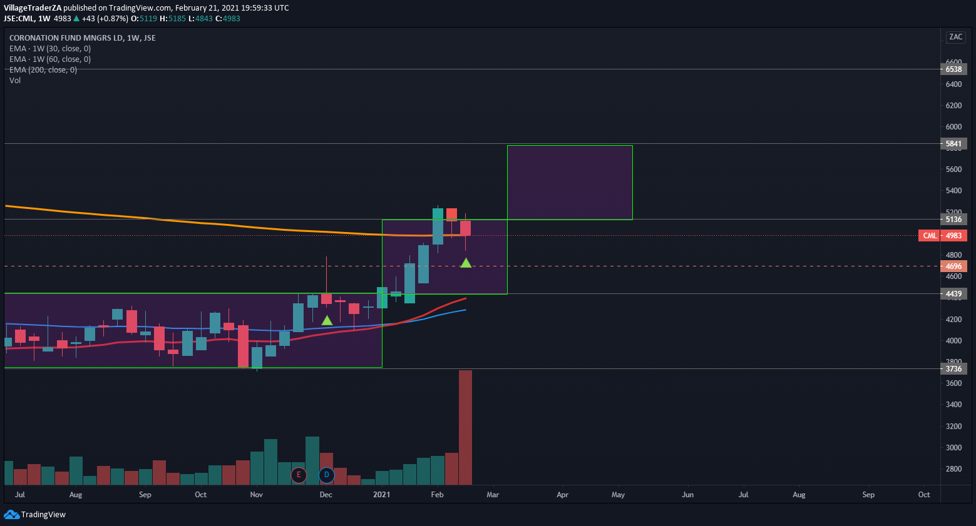
Task: Click the red CML 4983 price tag
Action: (943, 236)
